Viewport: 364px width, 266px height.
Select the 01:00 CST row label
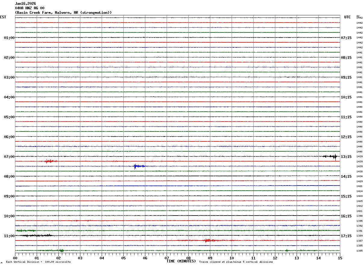click(x=9, y=38)
